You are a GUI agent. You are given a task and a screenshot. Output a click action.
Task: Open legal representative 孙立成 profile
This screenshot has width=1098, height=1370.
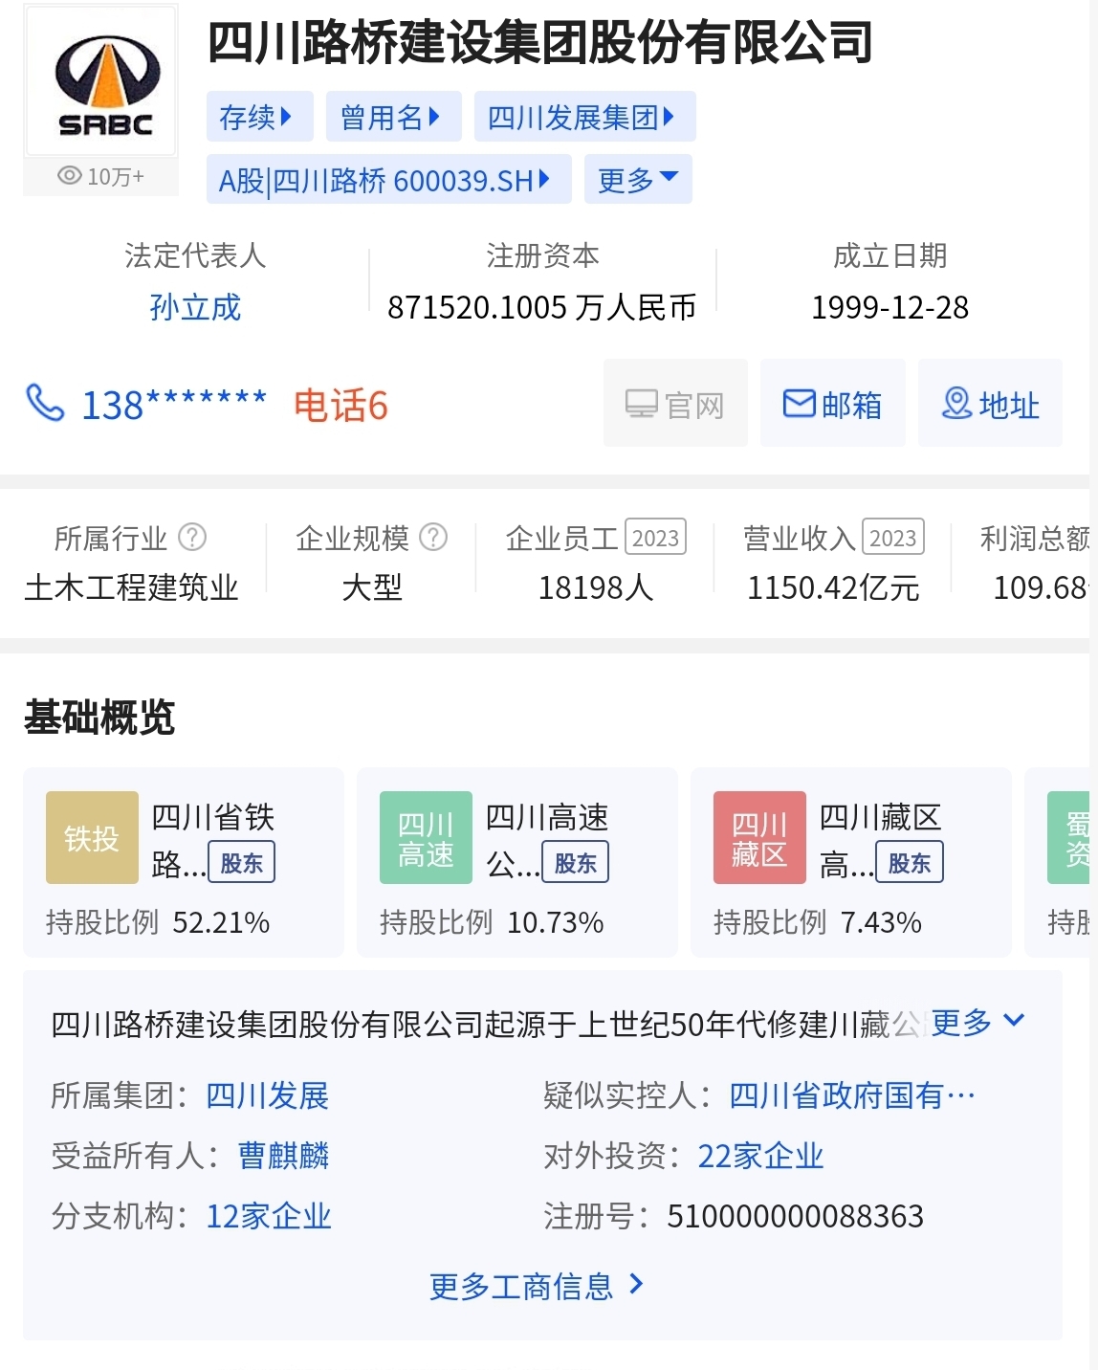[195, 307]
